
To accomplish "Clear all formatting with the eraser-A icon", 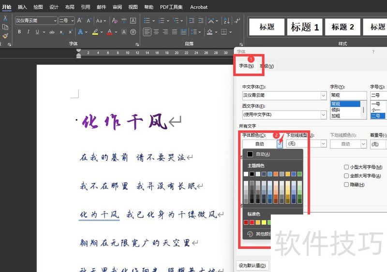I will (x=115, y=21).
